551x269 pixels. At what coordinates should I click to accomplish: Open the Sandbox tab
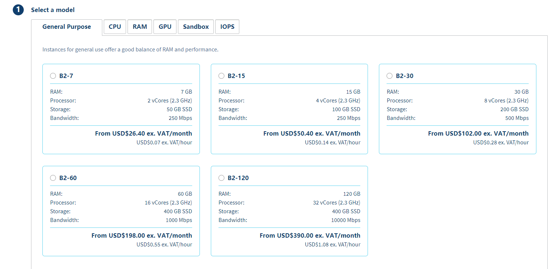(196, 27)
